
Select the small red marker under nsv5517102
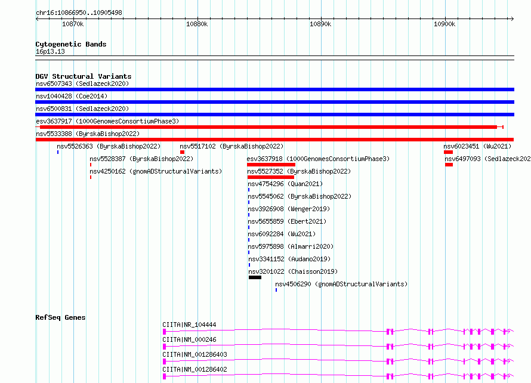(x=182, y=152)
